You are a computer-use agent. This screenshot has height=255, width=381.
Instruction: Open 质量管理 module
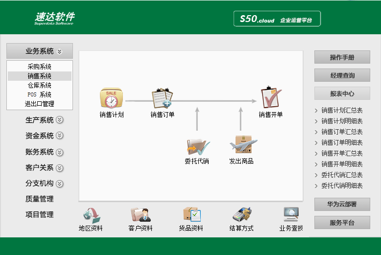coord(39,199)
